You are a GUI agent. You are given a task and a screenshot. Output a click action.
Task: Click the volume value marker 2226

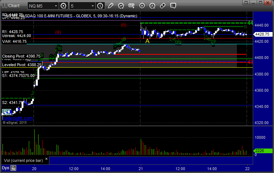[262, 151]
